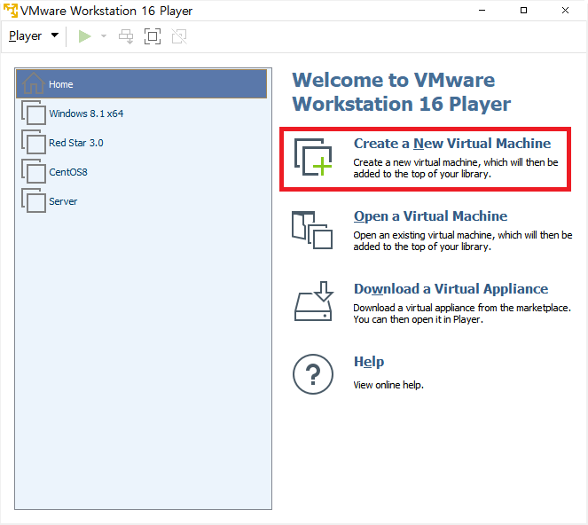Screen dimensions: 588x525
Task: Click the open VM folder icon
Action: pos(312,230)
